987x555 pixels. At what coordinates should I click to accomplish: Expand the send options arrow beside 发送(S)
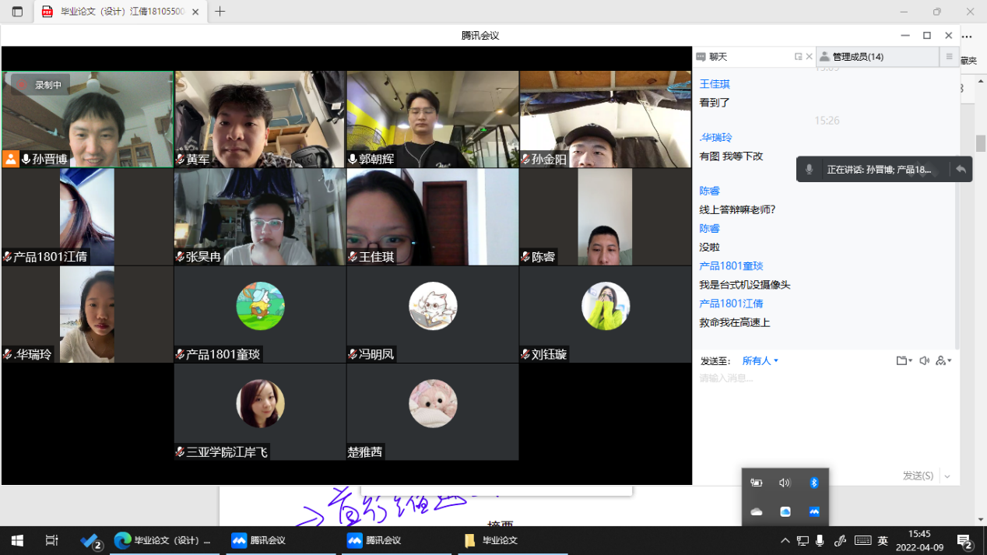[947, 476]
